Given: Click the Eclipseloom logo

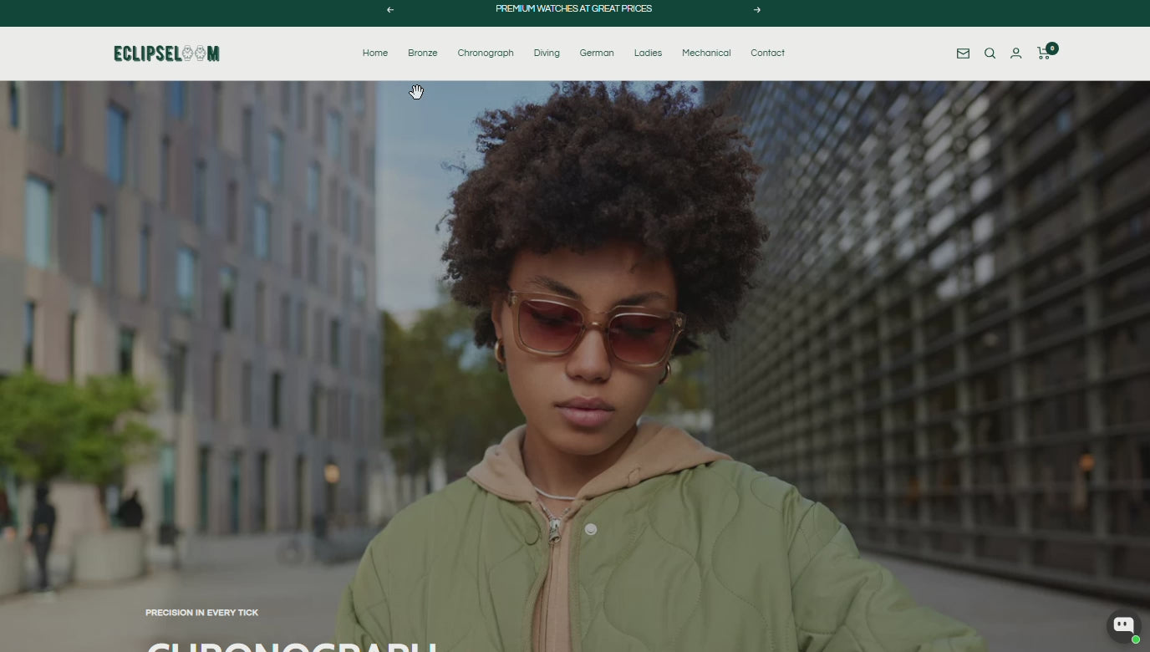Looking at the screenshot, I should pyautogui.click(x=166, y=53).
